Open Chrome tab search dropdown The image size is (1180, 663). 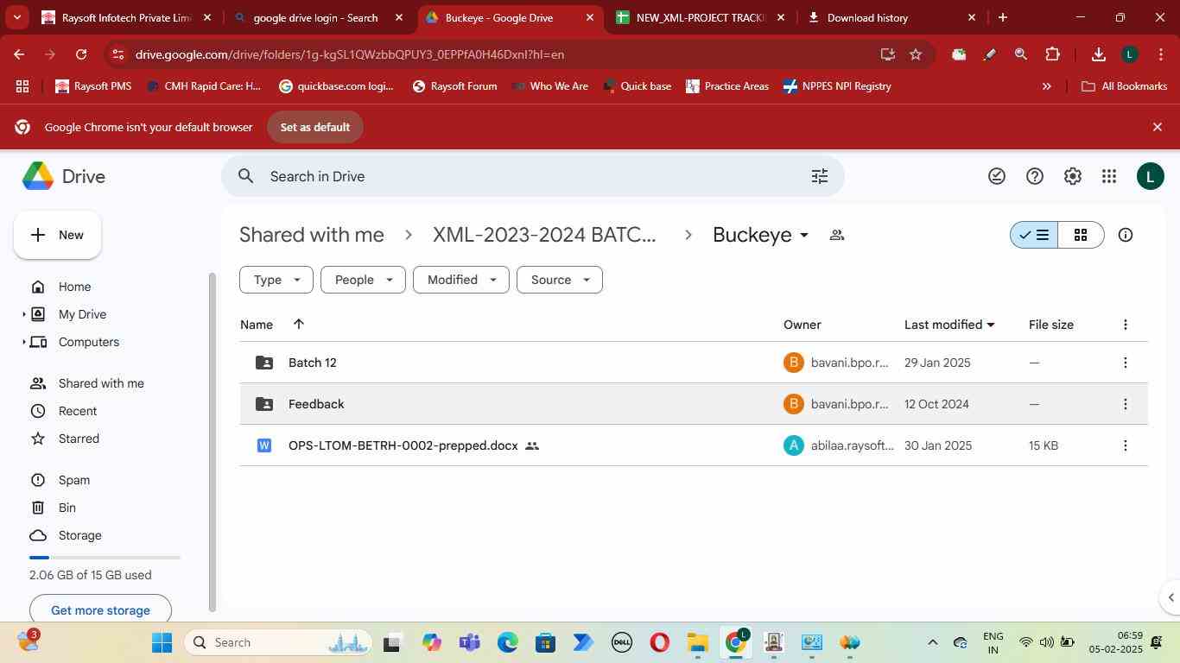point(17,17)
